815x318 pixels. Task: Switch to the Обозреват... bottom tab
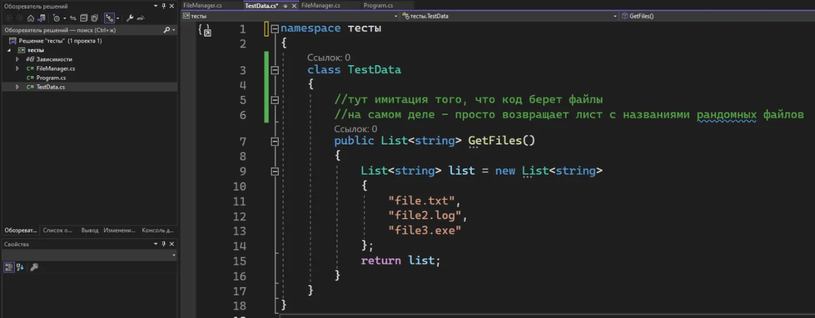point(21,231)
